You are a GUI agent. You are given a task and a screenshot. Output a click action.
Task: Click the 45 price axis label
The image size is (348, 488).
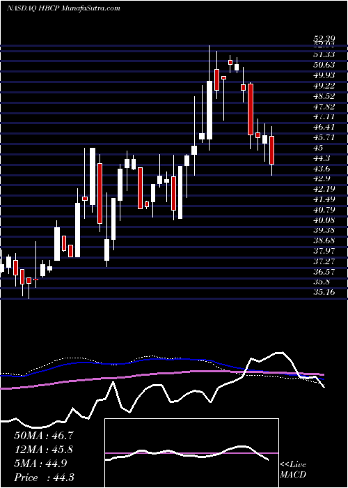pyautogui.click(x=319, y=148)
